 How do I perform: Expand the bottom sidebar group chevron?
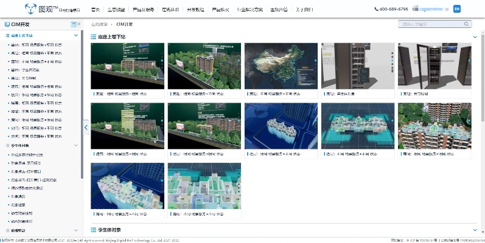click(76, 231)
